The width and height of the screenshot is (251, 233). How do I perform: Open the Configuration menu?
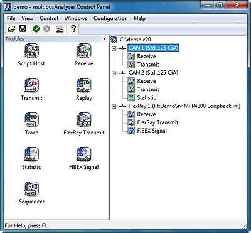point(110,18)
